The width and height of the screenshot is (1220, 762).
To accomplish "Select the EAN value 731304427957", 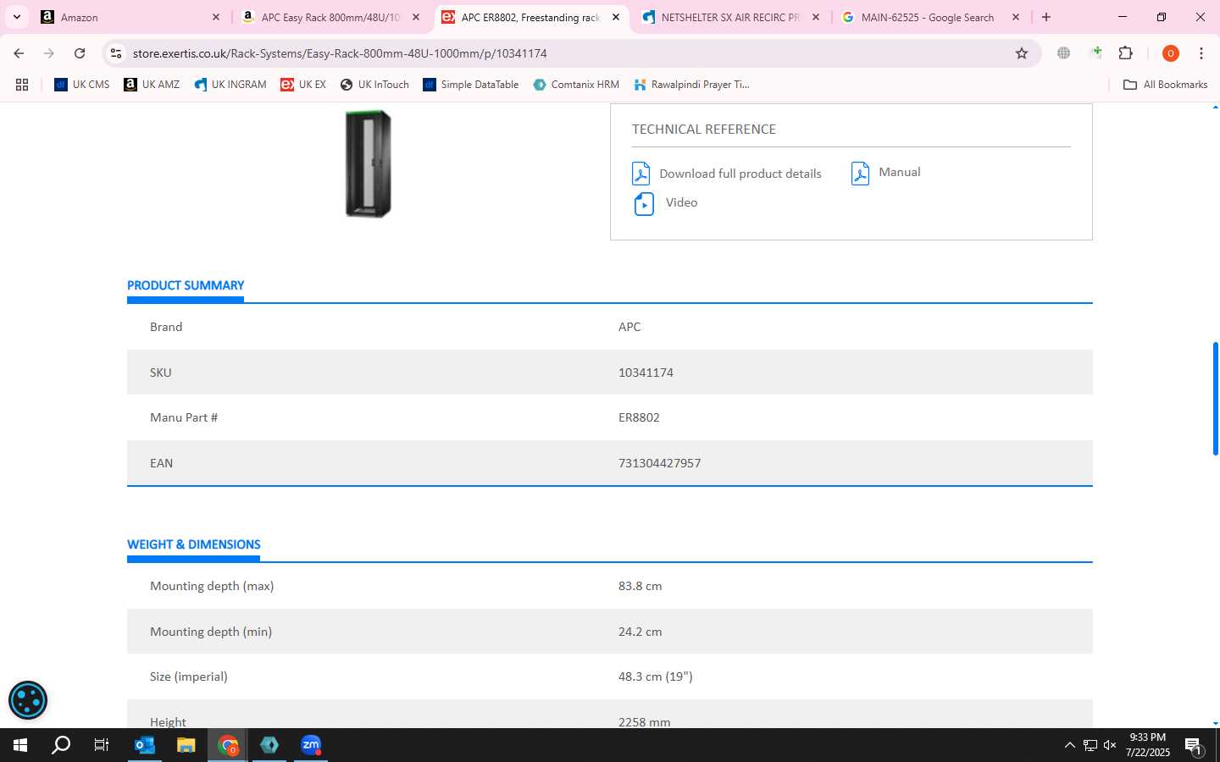I will coord(659,463).
